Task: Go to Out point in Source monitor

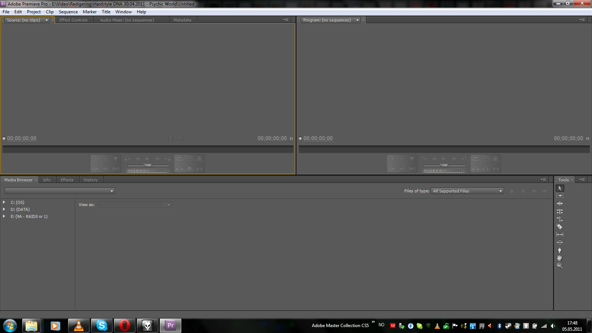Action: coord(106,169)
